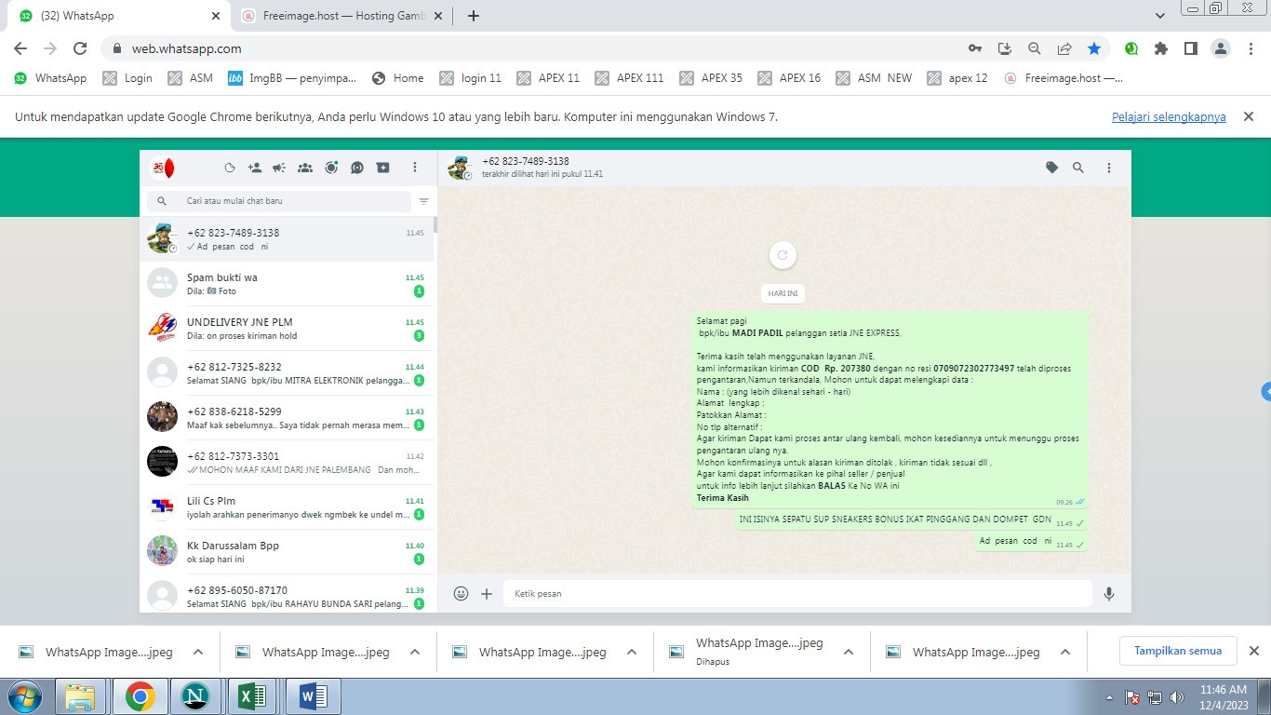Open chat with +62 812-7373-3301
This screenshot has width=1271, height=715.
tap(287, 463)
